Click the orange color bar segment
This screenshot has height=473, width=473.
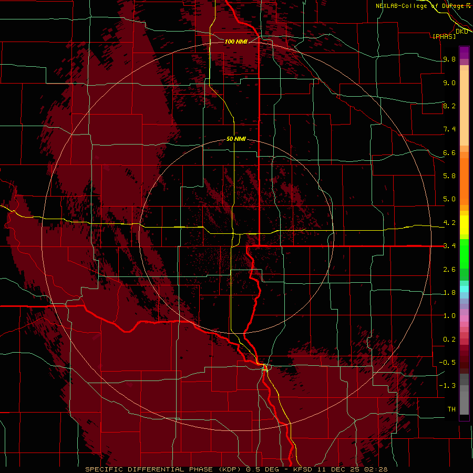tap(464, 181)
